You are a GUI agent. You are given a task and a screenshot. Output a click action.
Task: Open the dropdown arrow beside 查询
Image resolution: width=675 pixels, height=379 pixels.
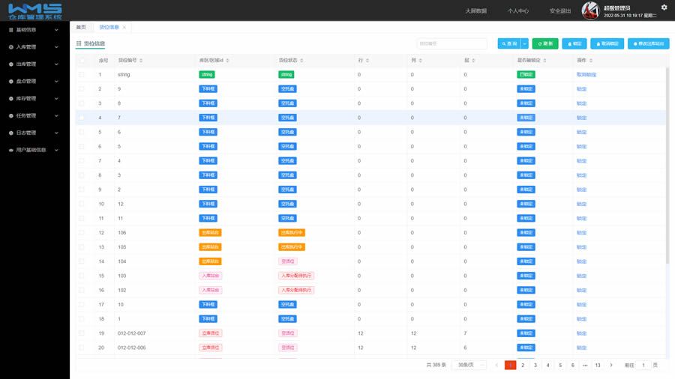pos(525,43)
